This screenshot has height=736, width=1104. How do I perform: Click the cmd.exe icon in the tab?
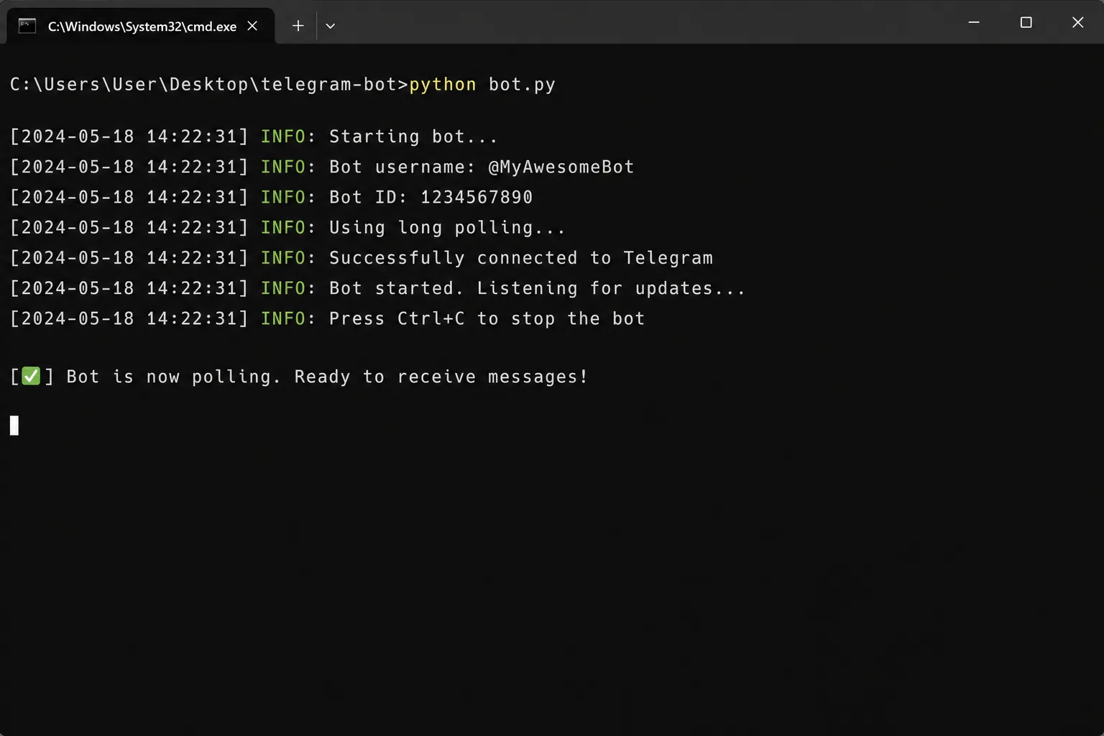(27, 26)
